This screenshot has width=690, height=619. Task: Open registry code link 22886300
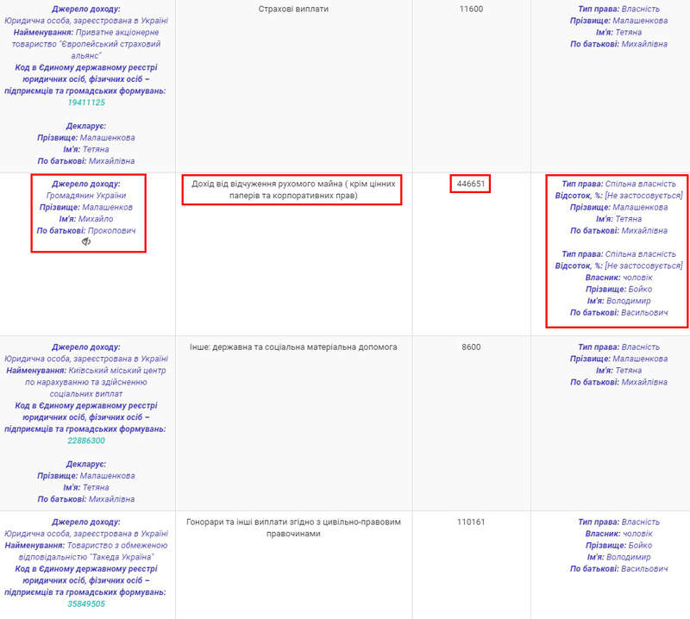click(86, 441)
